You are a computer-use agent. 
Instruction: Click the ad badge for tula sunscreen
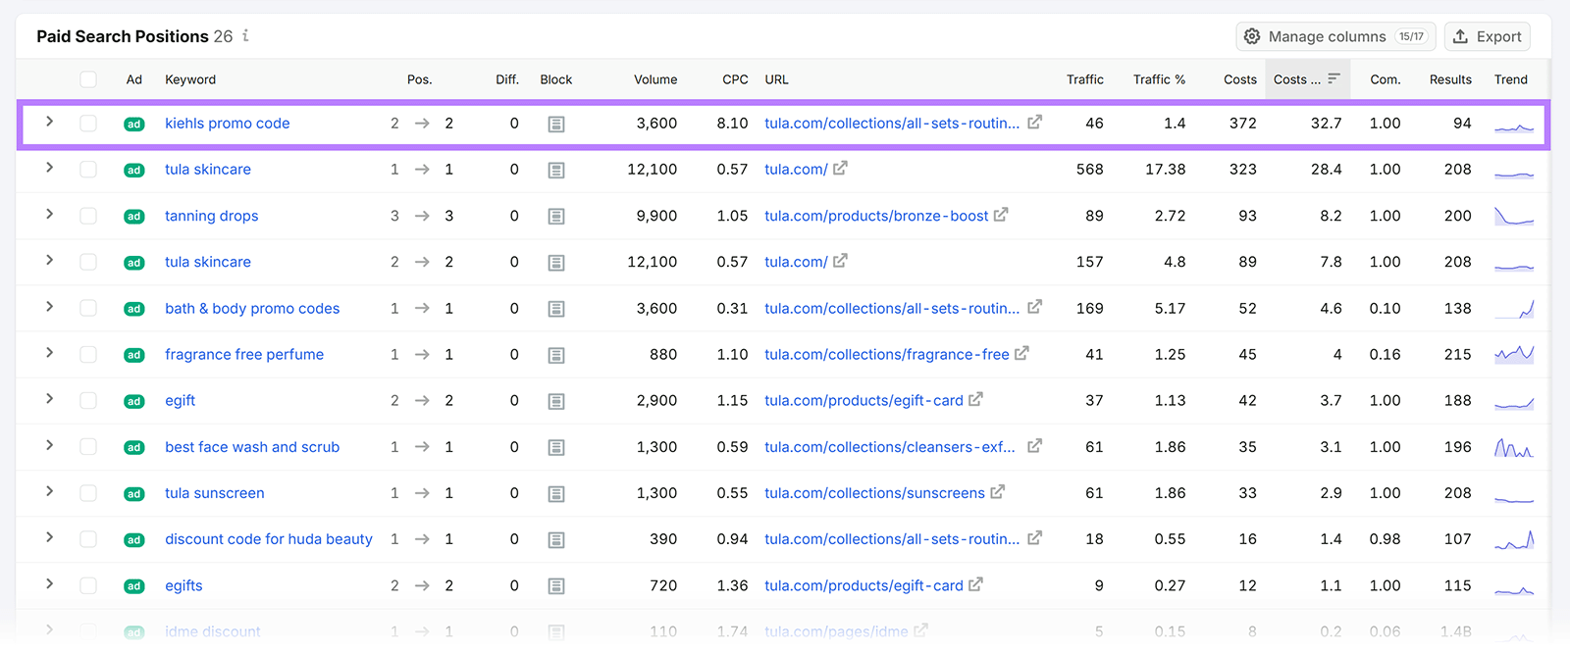[134, 493]
